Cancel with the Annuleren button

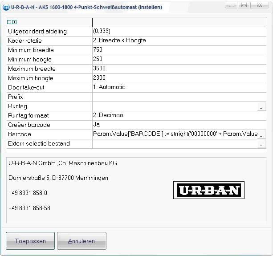pyautogui.click(x=81, y=241)
